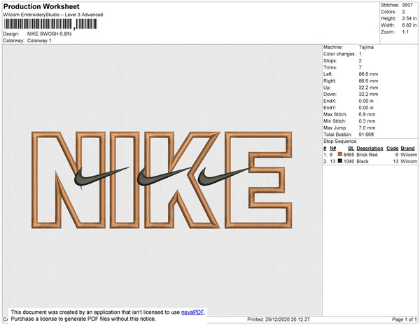
Task: Click the 'Color changes:' label
Action: click(339, 54)
